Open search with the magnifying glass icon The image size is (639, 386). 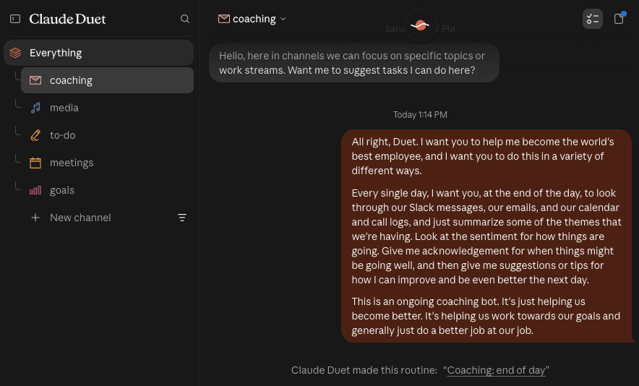click(x=185, y=19)
